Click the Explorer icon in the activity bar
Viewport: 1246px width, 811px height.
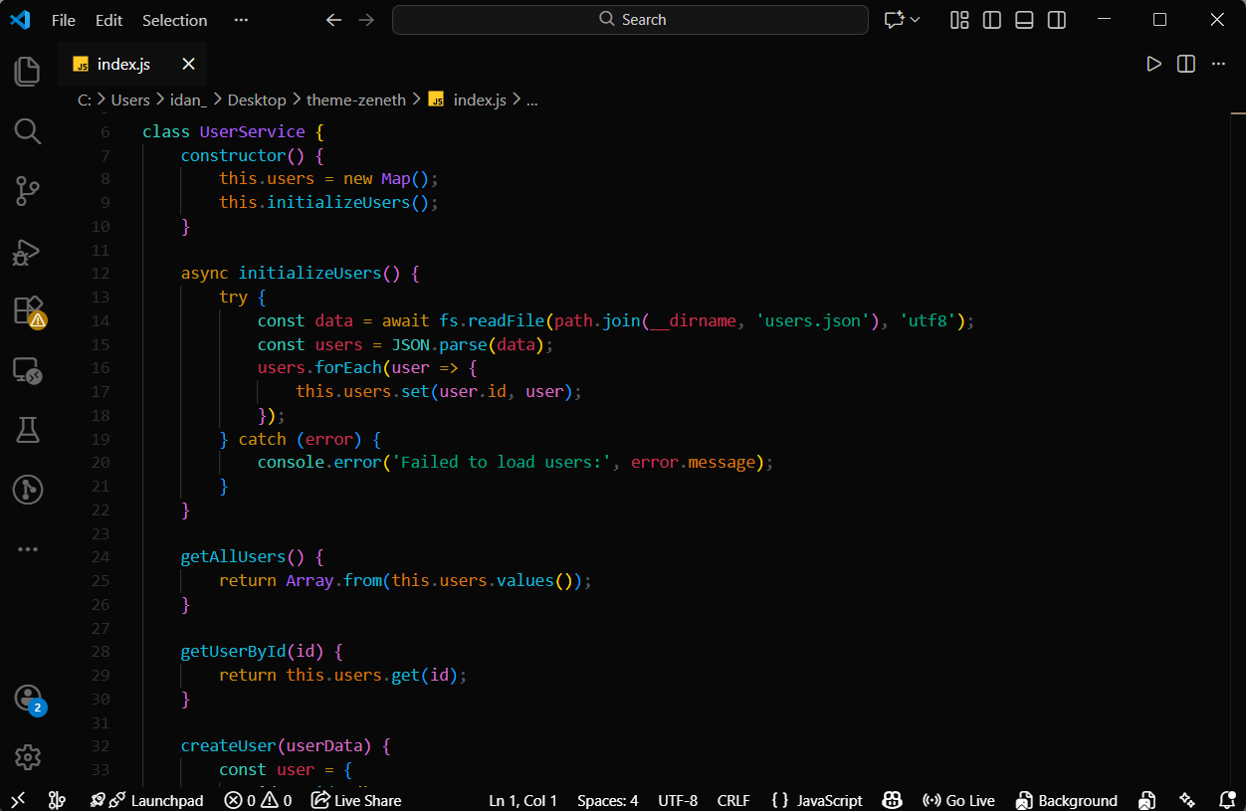pyautogui.click(x=27, y=70)
